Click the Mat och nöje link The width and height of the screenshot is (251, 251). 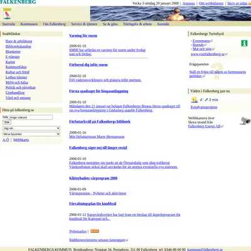click(x=202, y=49)
